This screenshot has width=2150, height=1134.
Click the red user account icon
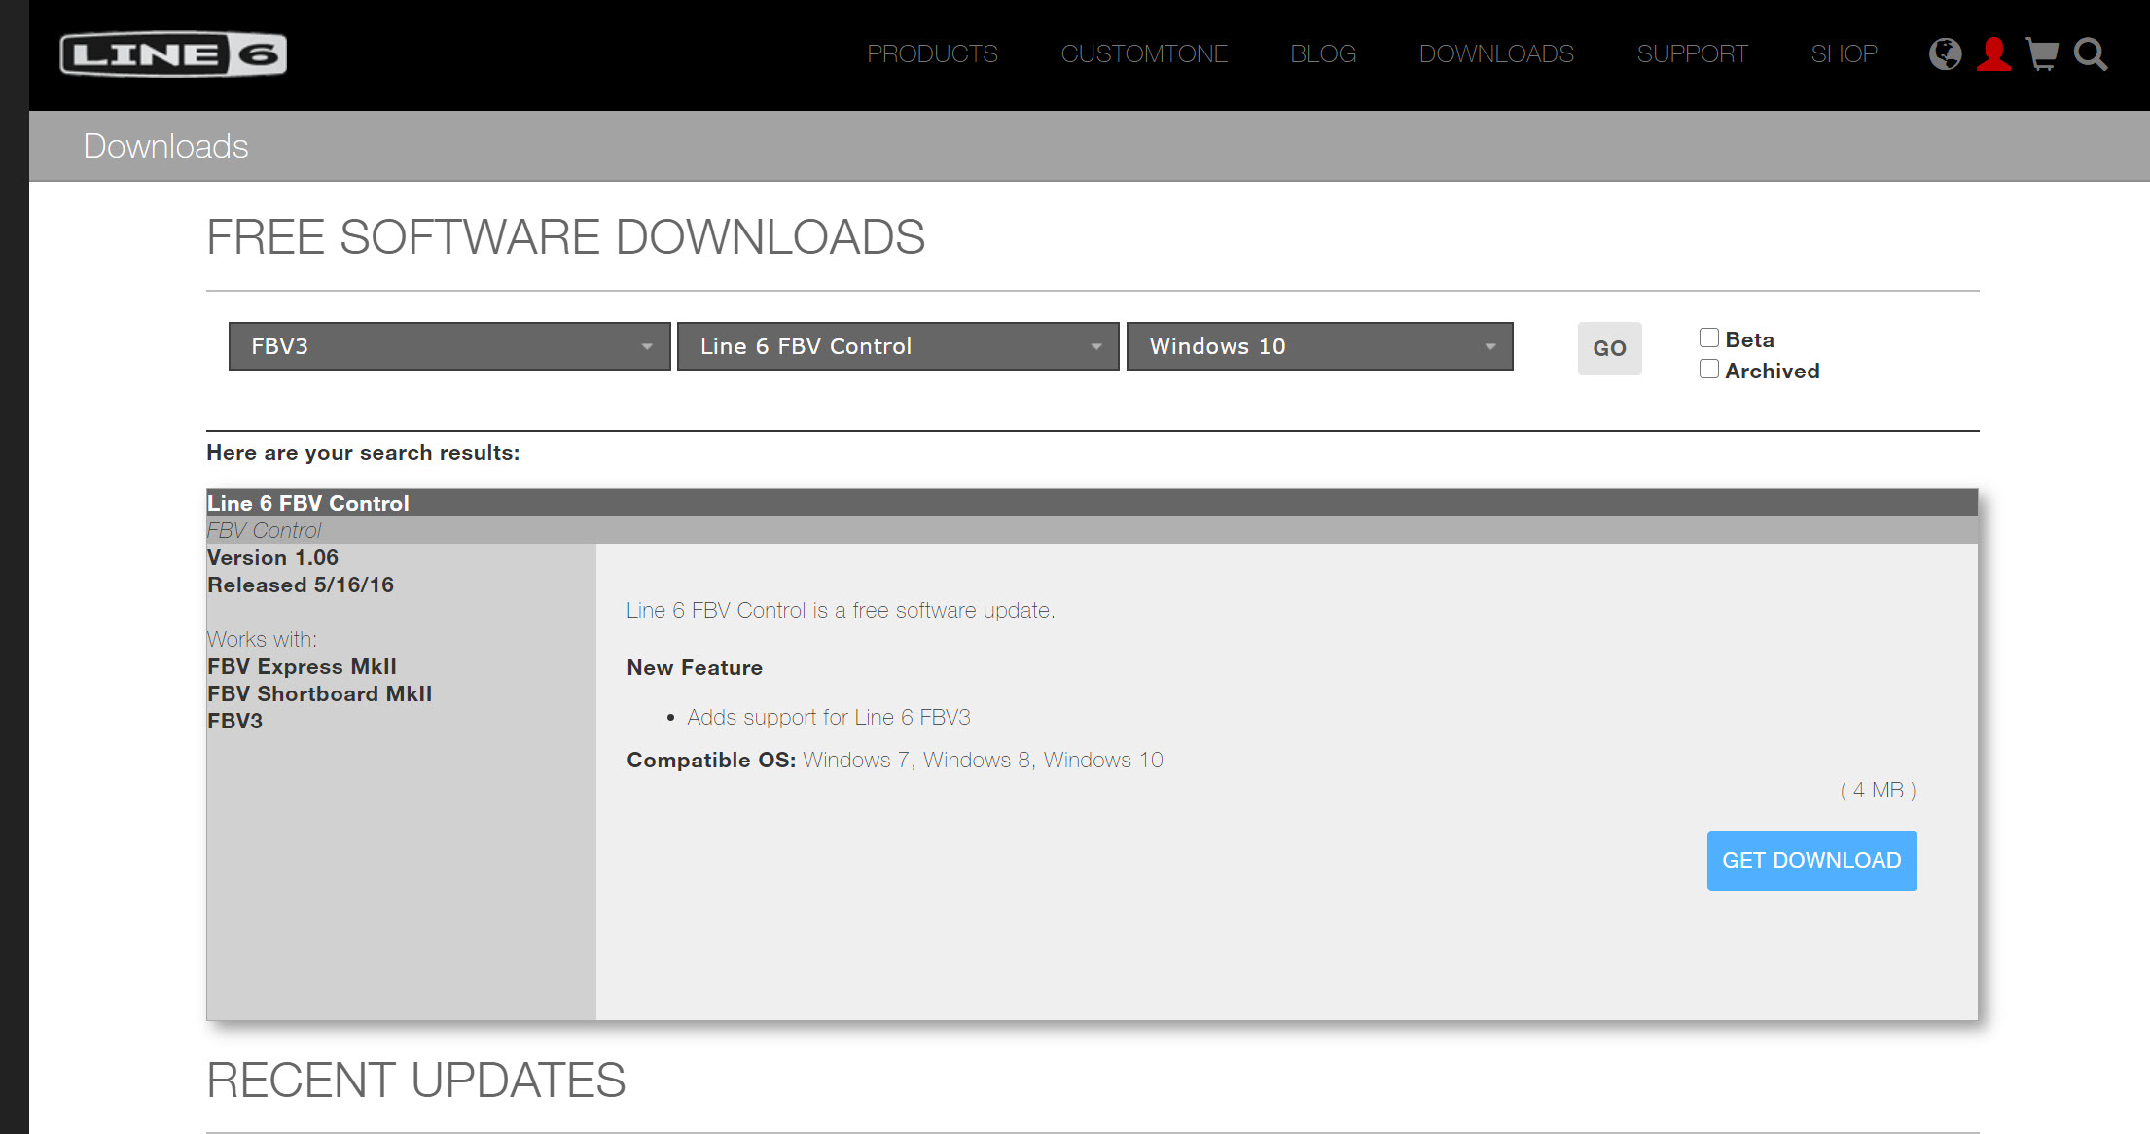1993,54
